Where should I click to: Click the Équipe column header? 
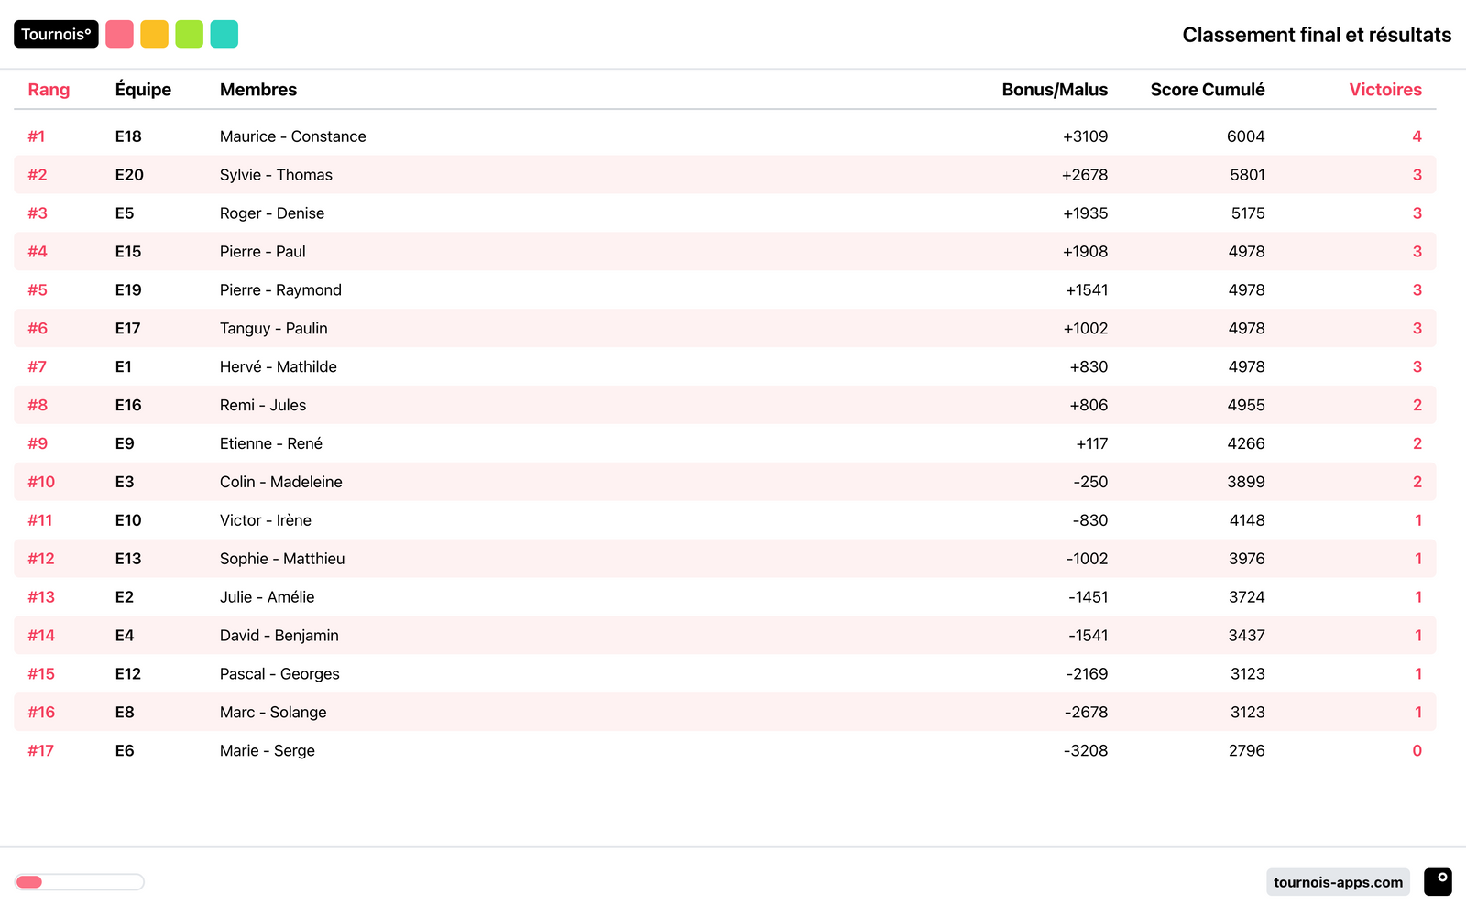[x=143, y=90]
